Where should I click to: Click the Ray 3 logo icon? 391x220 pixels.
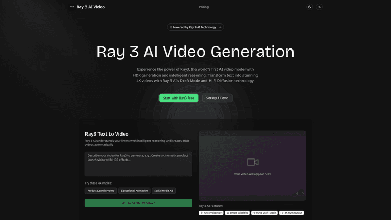pos(71,7)
